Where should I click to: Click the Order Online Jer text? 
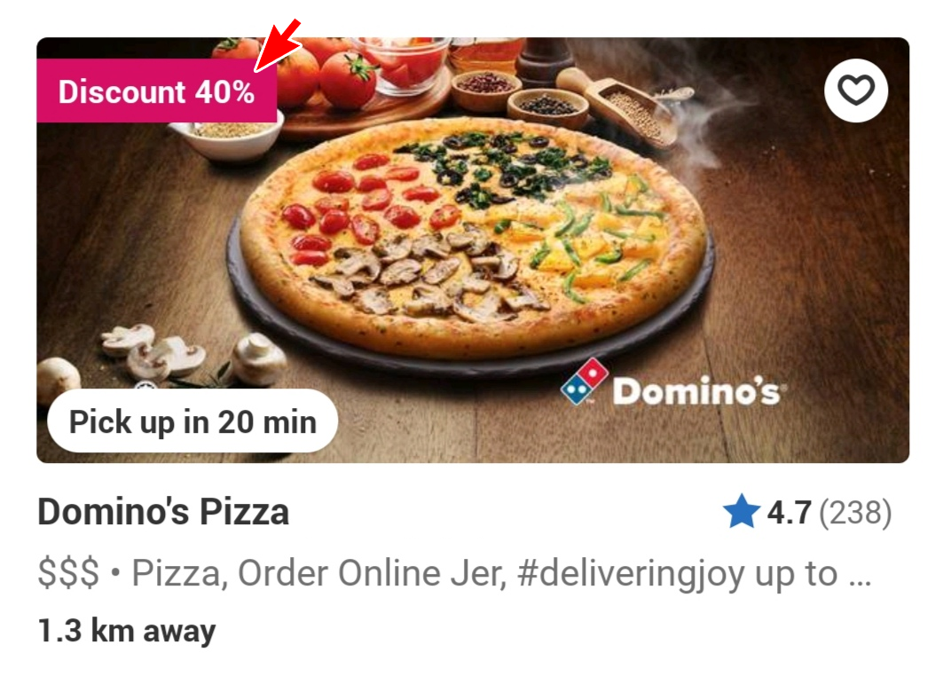[x=372, y=574]
